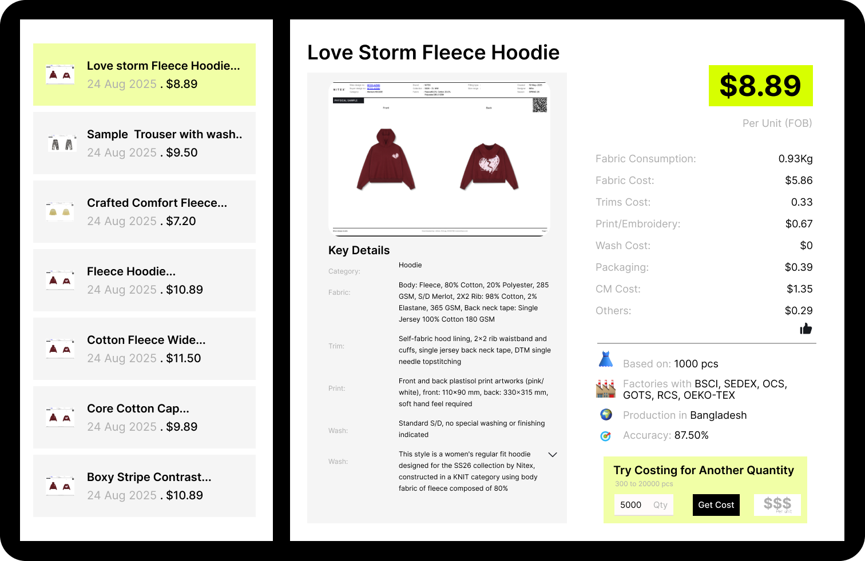Select Boxy Stripe Contrast list item
The width and height of the screenshot is (865, 561).
[144, 486]
